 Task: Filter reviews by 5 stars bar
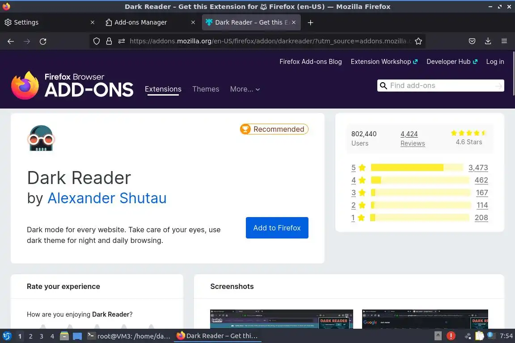(417, 168)
